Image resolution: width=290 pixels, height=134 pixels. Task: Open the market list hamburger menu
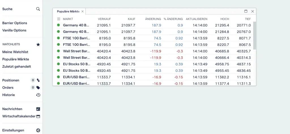[59, 19]
